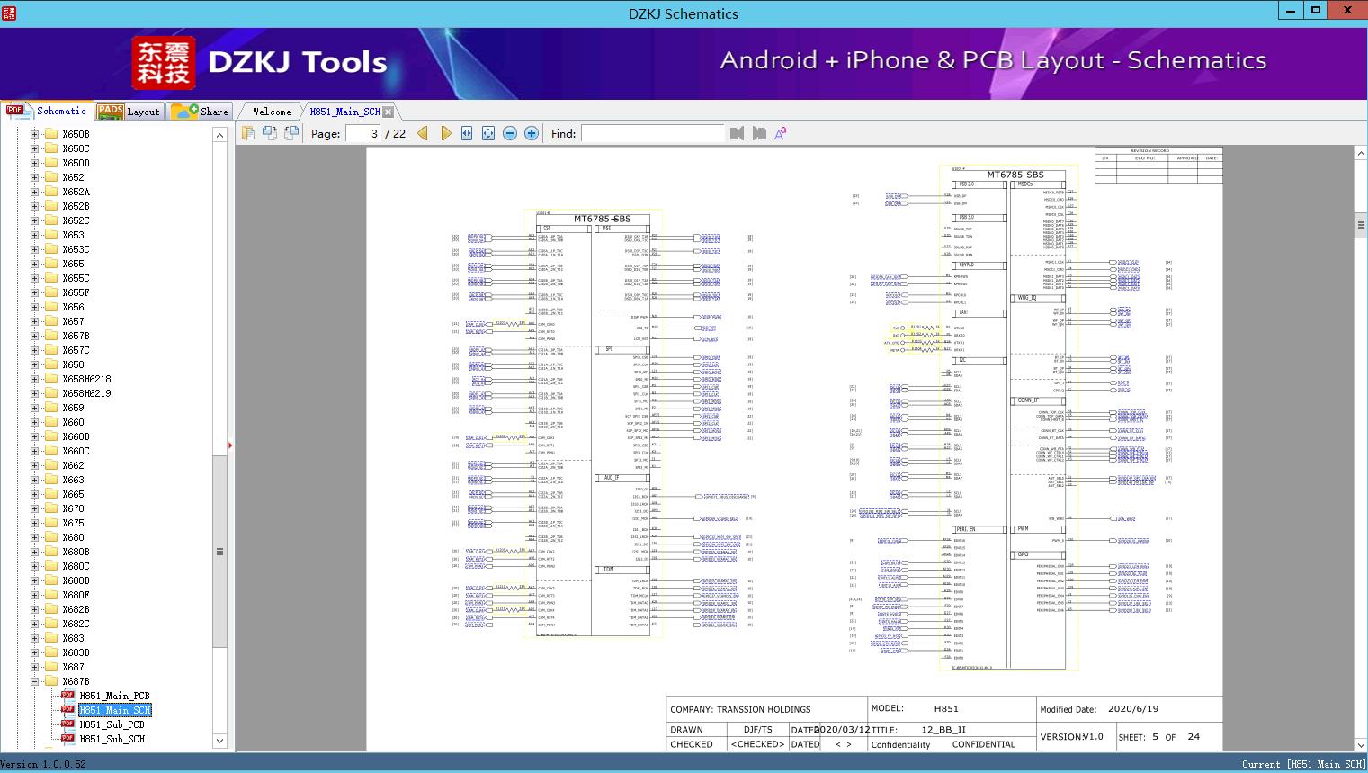Maximize the DZKJ Schematics window
This screenshot has height=773, width=1368.
point(1315,11)
